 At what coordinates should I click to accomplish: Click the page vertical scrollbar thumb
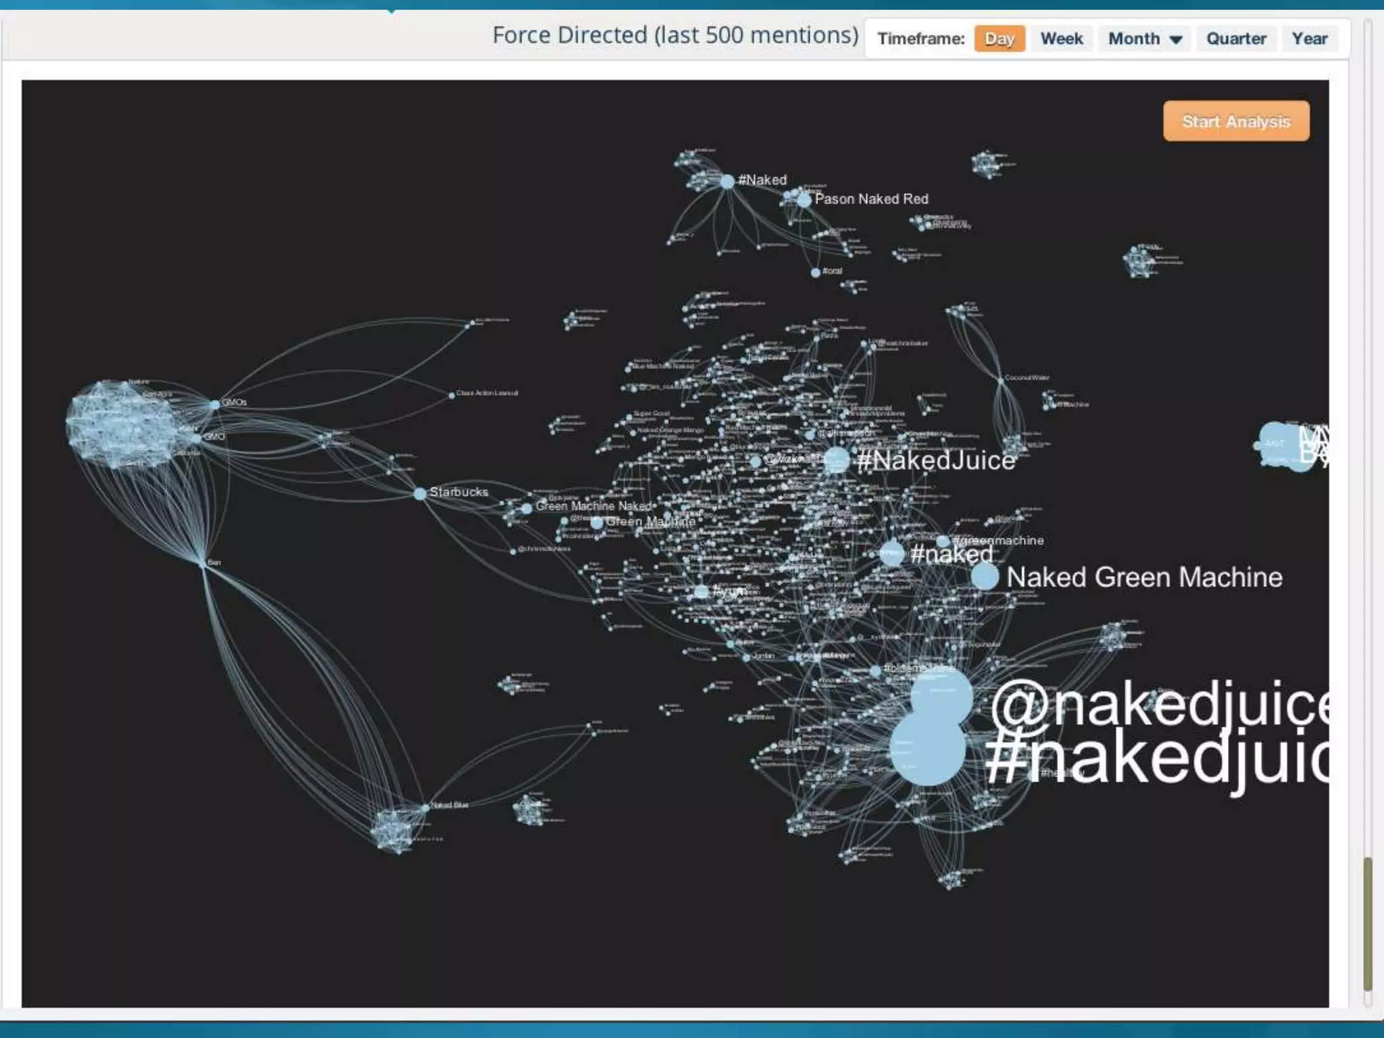coord(1368,922)
